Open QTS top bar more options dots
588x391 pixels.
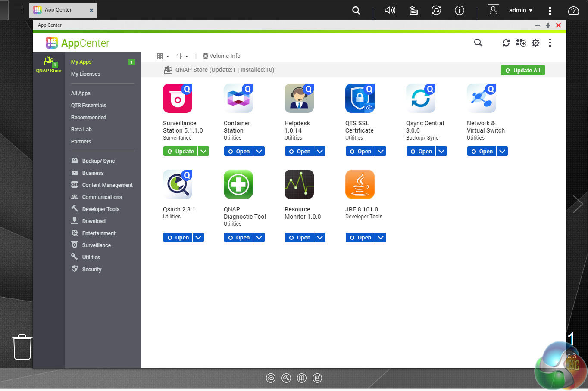pos(550,10)
